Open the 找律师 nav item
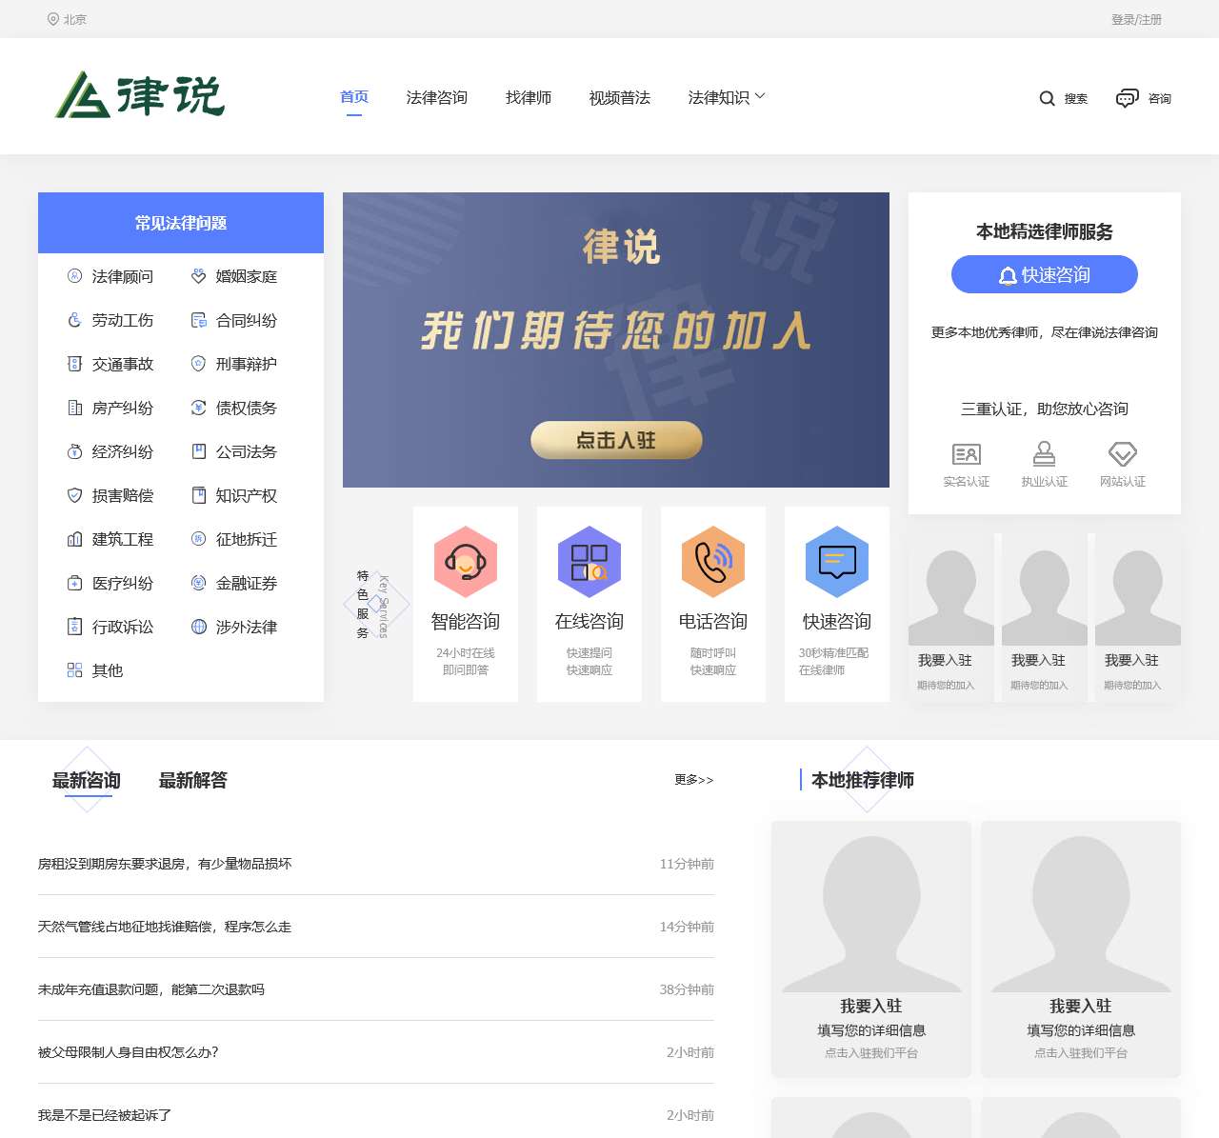Viewport: 1219px width, 1138px height. [x=529, y=97]
